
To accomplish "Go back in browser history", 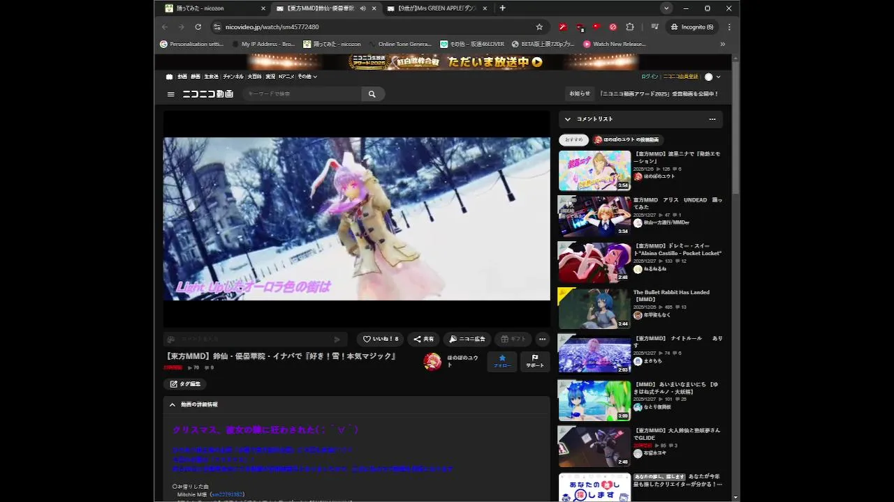I will click(165, 27).
